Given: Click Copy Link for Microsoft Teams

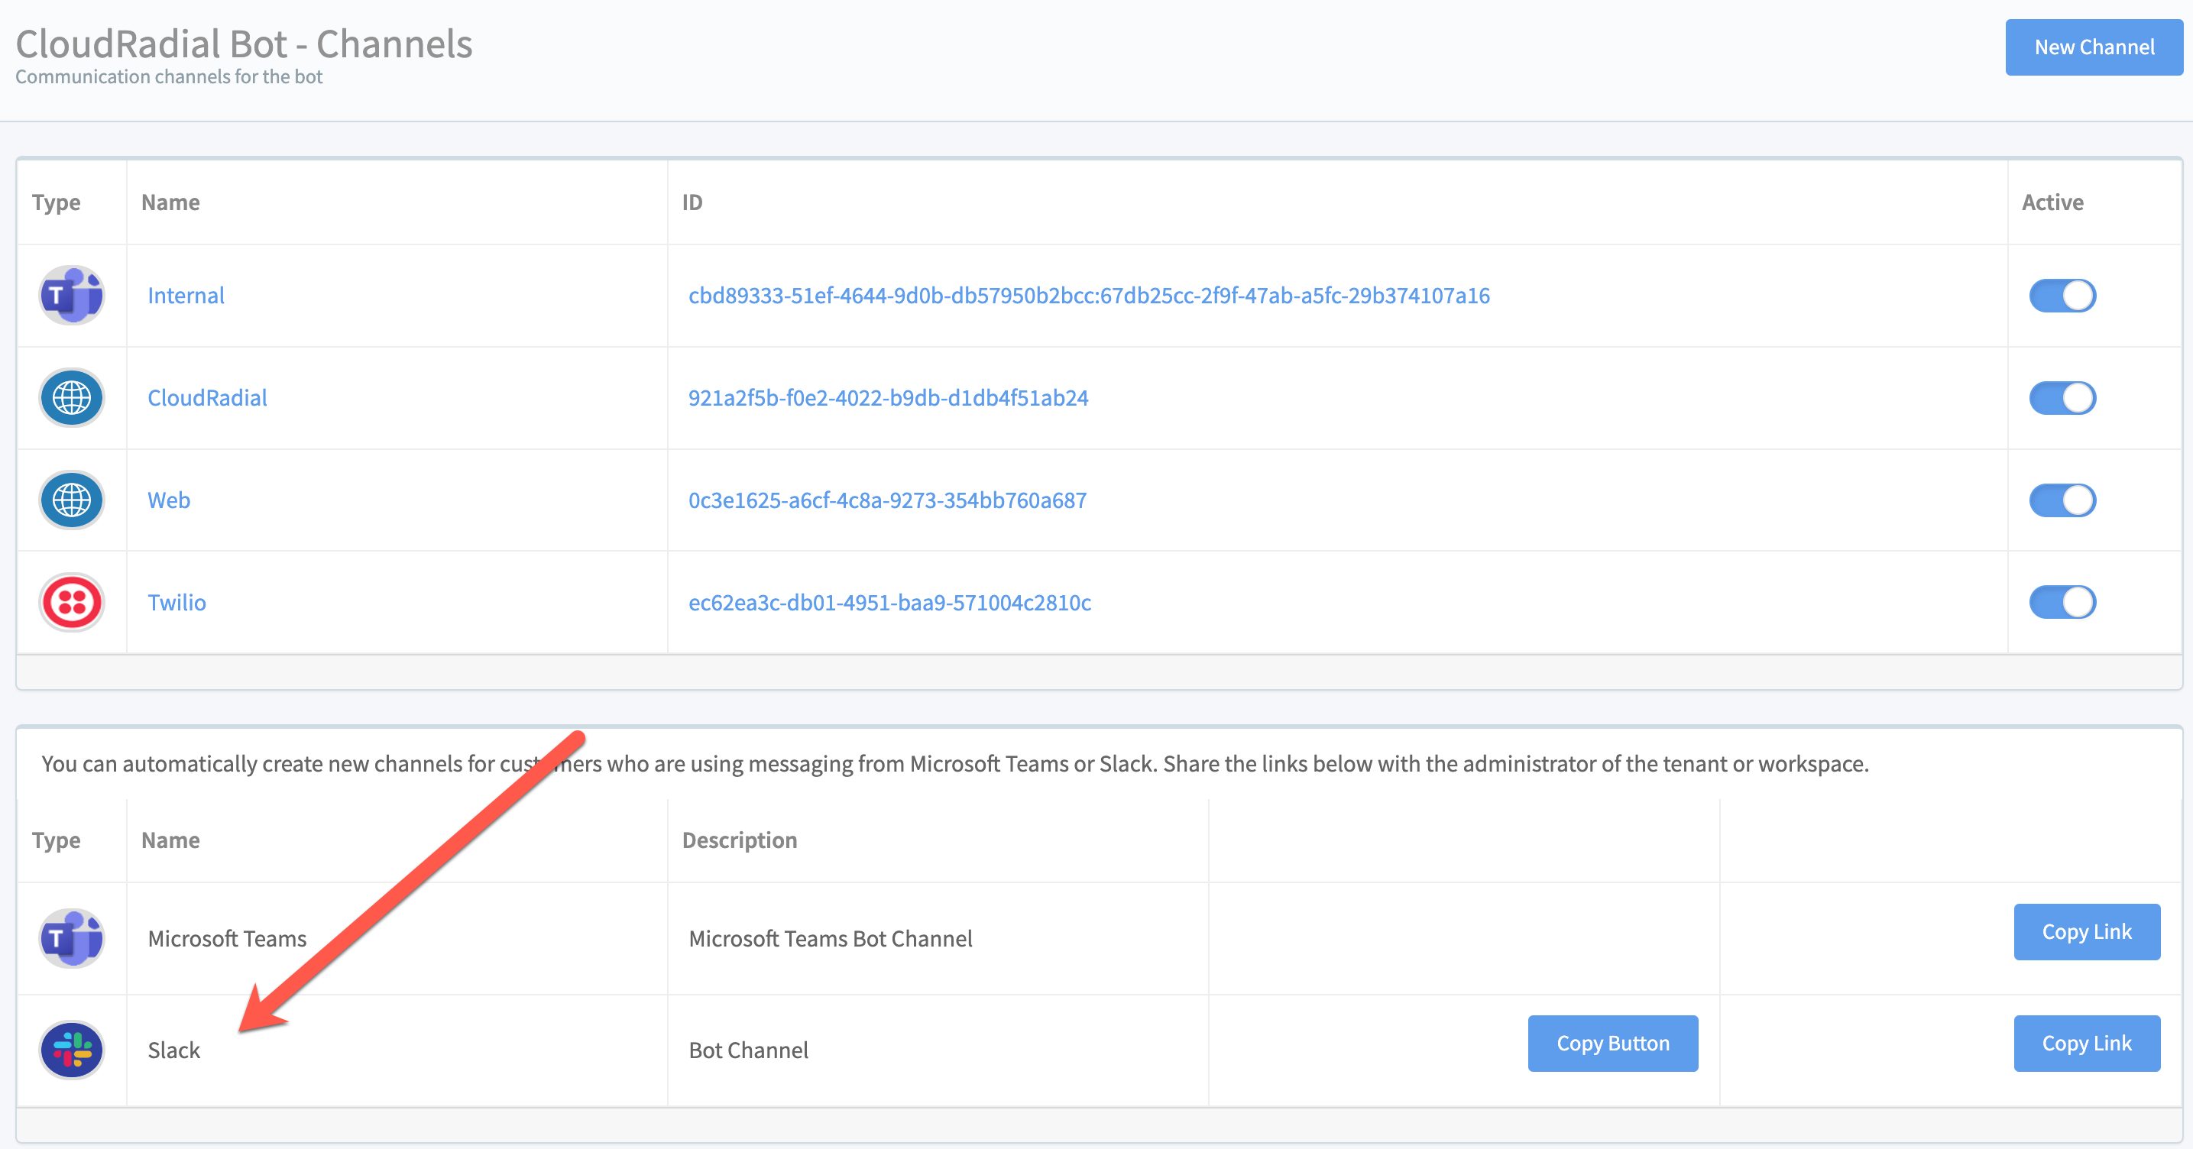Looking at the screenshot, I should pos(2087,931).
